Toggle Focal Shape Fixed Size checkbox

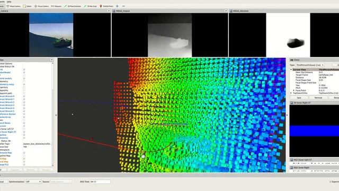coord(320,83)
